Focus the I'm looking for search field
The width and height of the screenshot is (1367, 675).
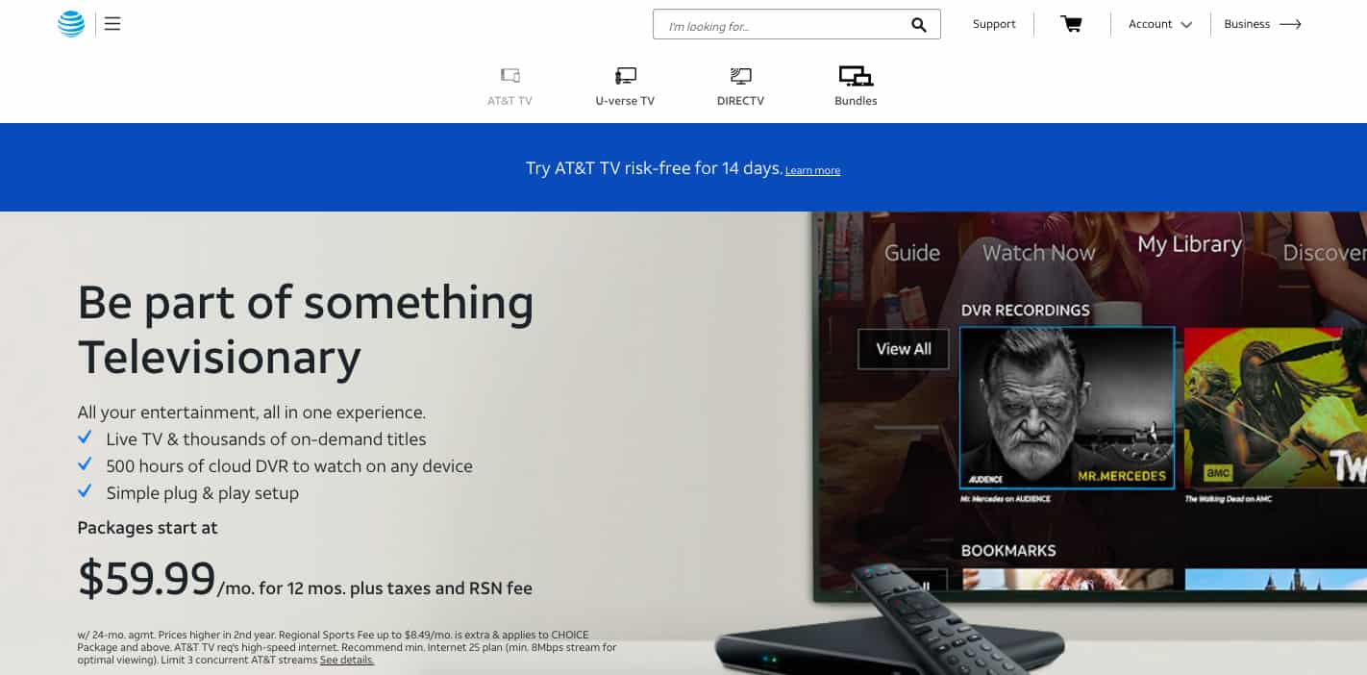coord(784,25)
